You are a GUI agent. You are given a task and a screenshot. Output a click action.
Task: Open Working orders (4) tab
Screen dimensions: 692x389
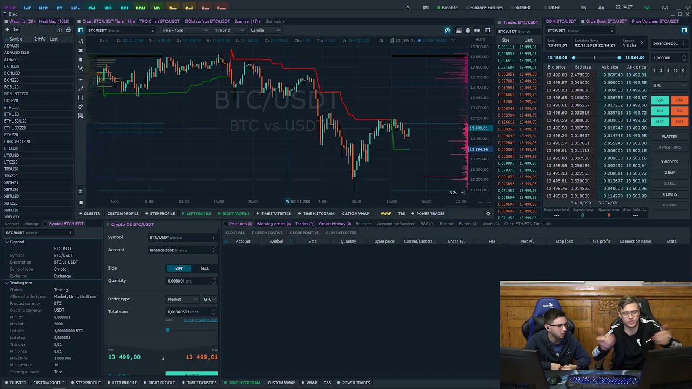(274, 224)
